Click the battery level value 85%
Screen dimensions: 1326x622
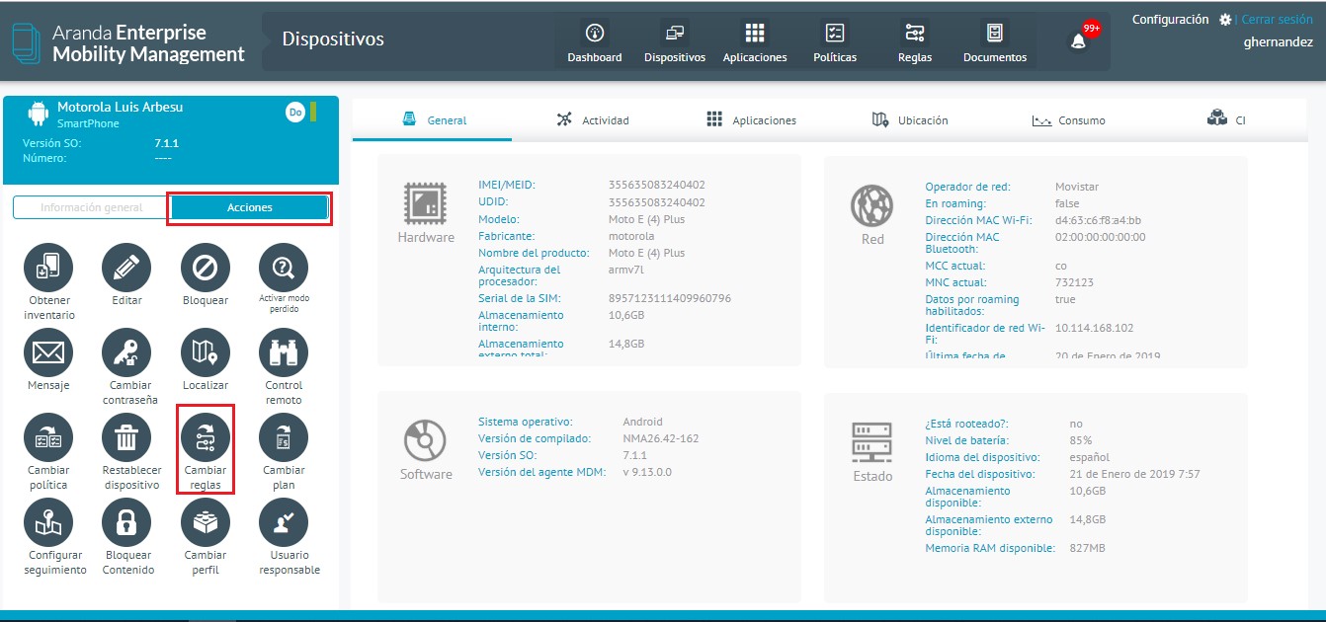[x=1081, y=440]
